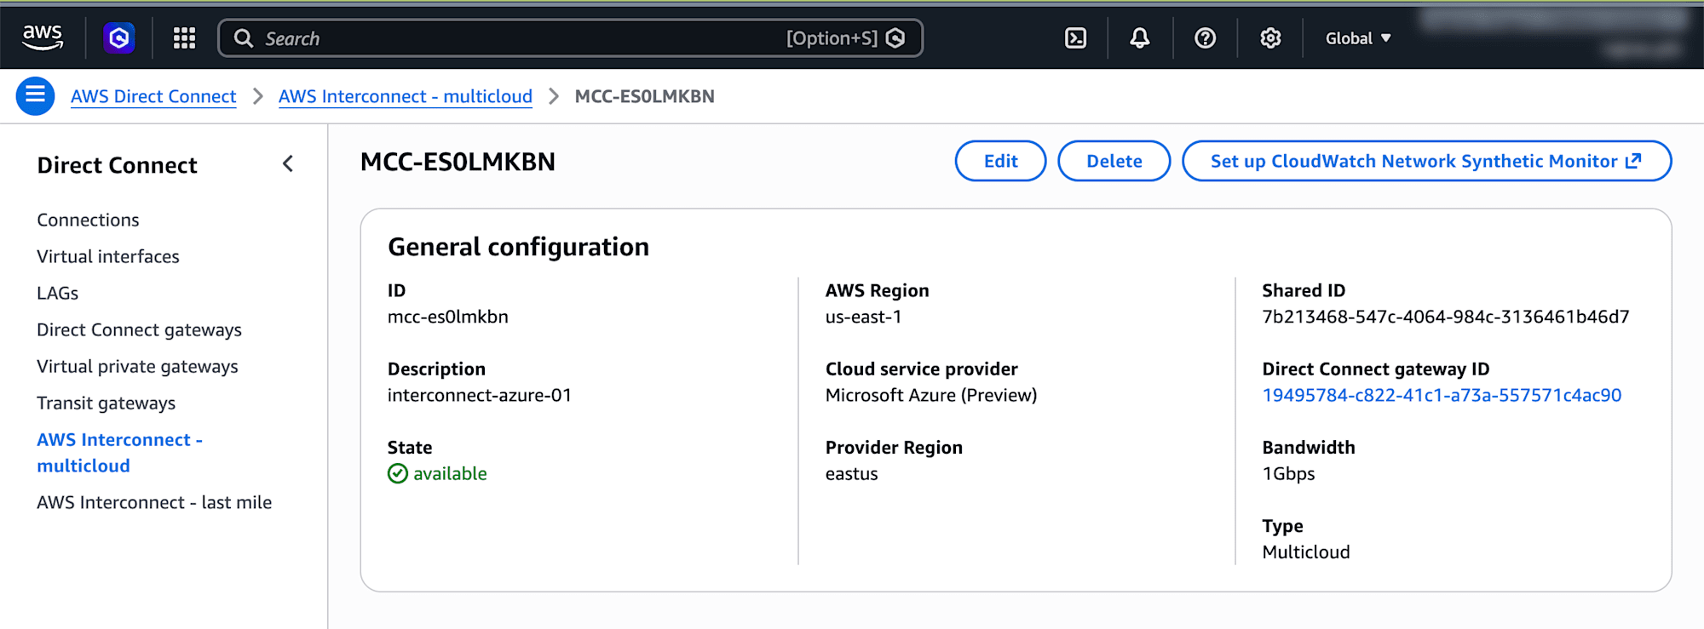The width and height of the screenshot is (1704, 629).
Task: Click the Delete button
Action: pos(1114,161)
